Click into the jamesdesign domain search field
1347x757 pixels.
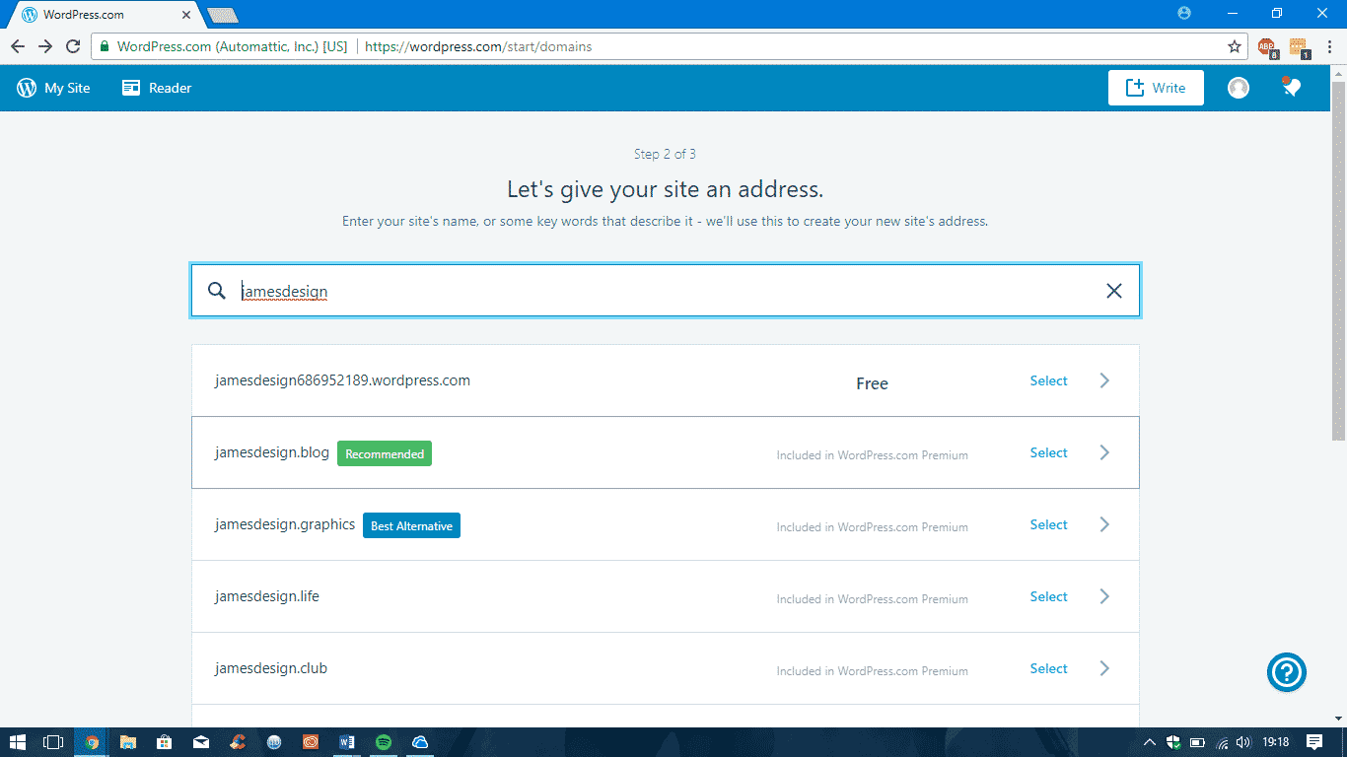(666, 291)
